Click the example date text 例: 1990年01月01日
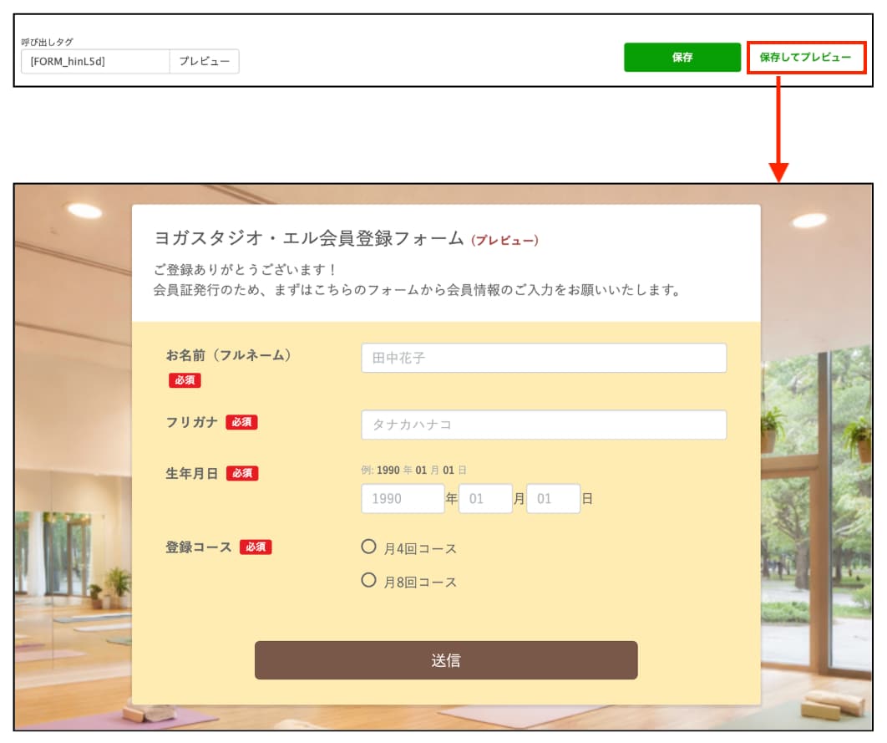 (x=418, y=469)
